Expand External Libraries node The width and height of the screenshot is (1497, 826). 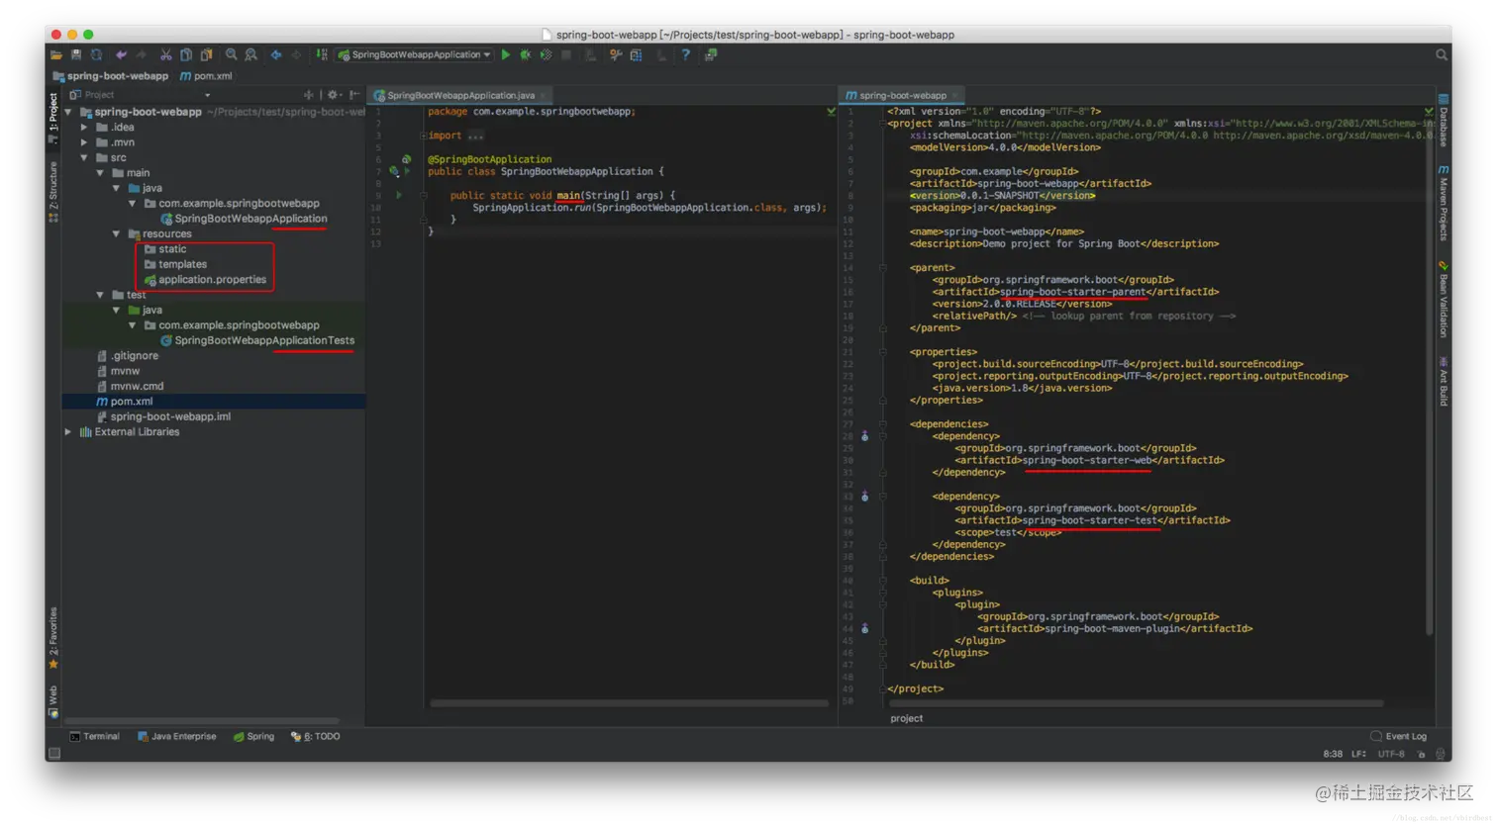click(68, 432)
